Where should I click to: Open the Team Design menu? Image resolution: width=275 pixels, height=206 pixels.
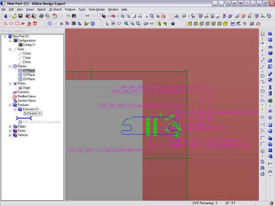[97, 9]
